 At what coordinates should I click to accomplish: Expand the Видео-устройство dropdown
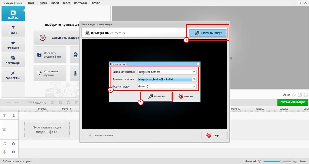(x=194, y=72)
